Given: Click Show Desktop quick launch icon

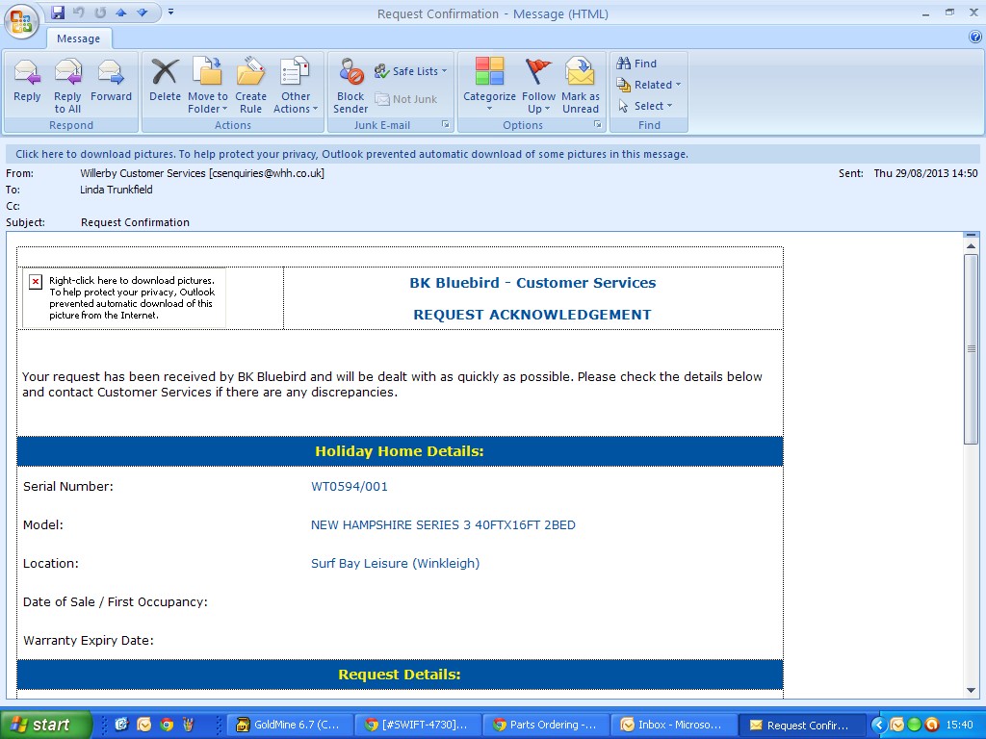Looking at the screenshot, I should pyautogui.click(x=121, y=725).
